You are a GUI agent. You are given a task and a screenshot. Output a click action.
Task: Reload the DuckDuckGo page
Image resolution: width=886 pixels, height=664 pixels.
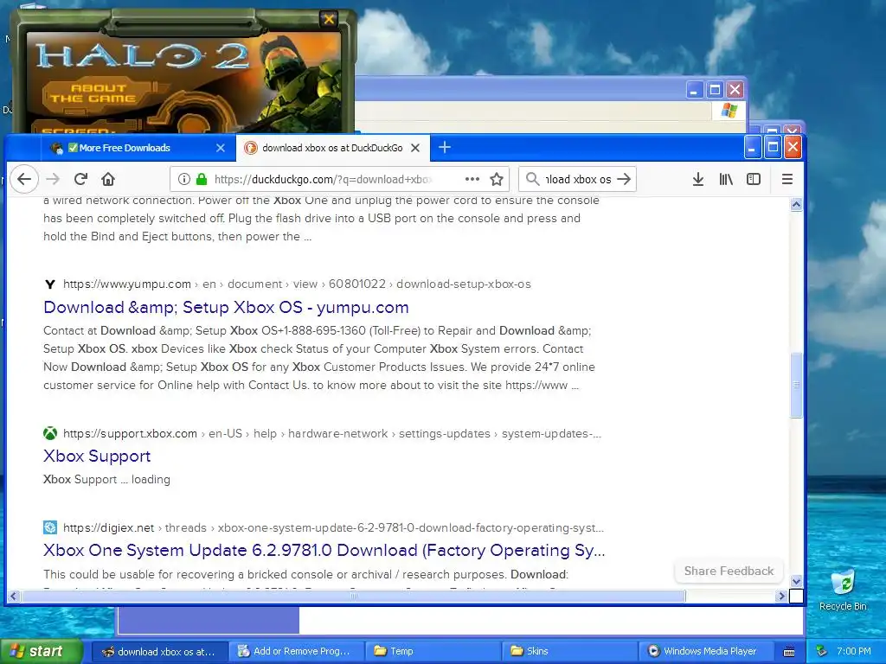80,180
